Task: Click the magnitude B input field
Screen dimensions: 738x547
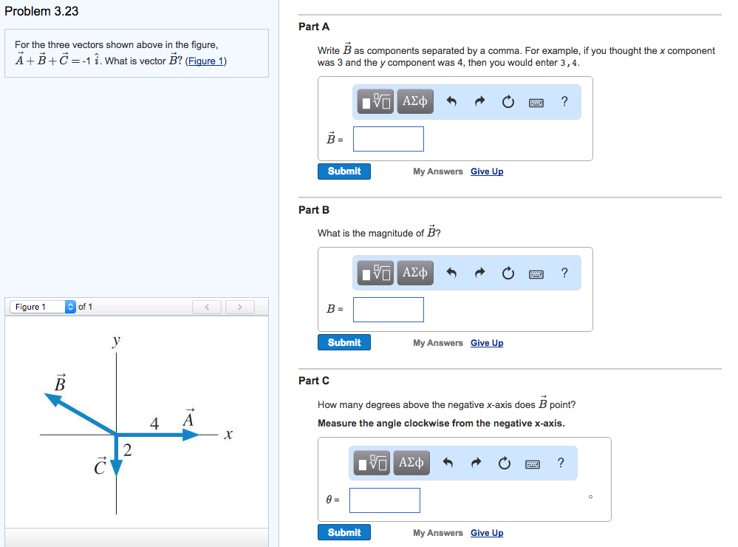Action: [389, 310]
